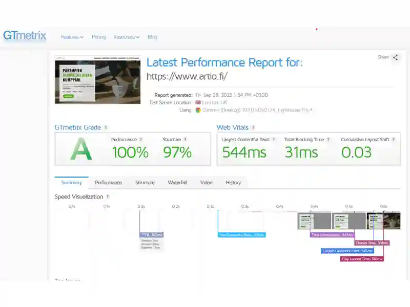Click the first filmstrip frame thumbnail
The width and height of the screenshot is (410, 307).
(314, 221)
